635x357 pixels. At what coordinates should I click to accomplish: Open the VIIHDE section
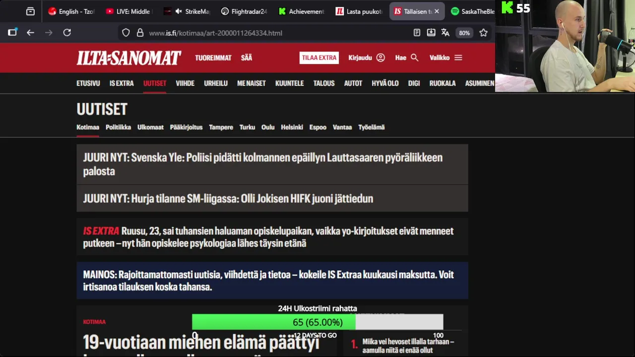pyautogui.click(x=185, y=83)
